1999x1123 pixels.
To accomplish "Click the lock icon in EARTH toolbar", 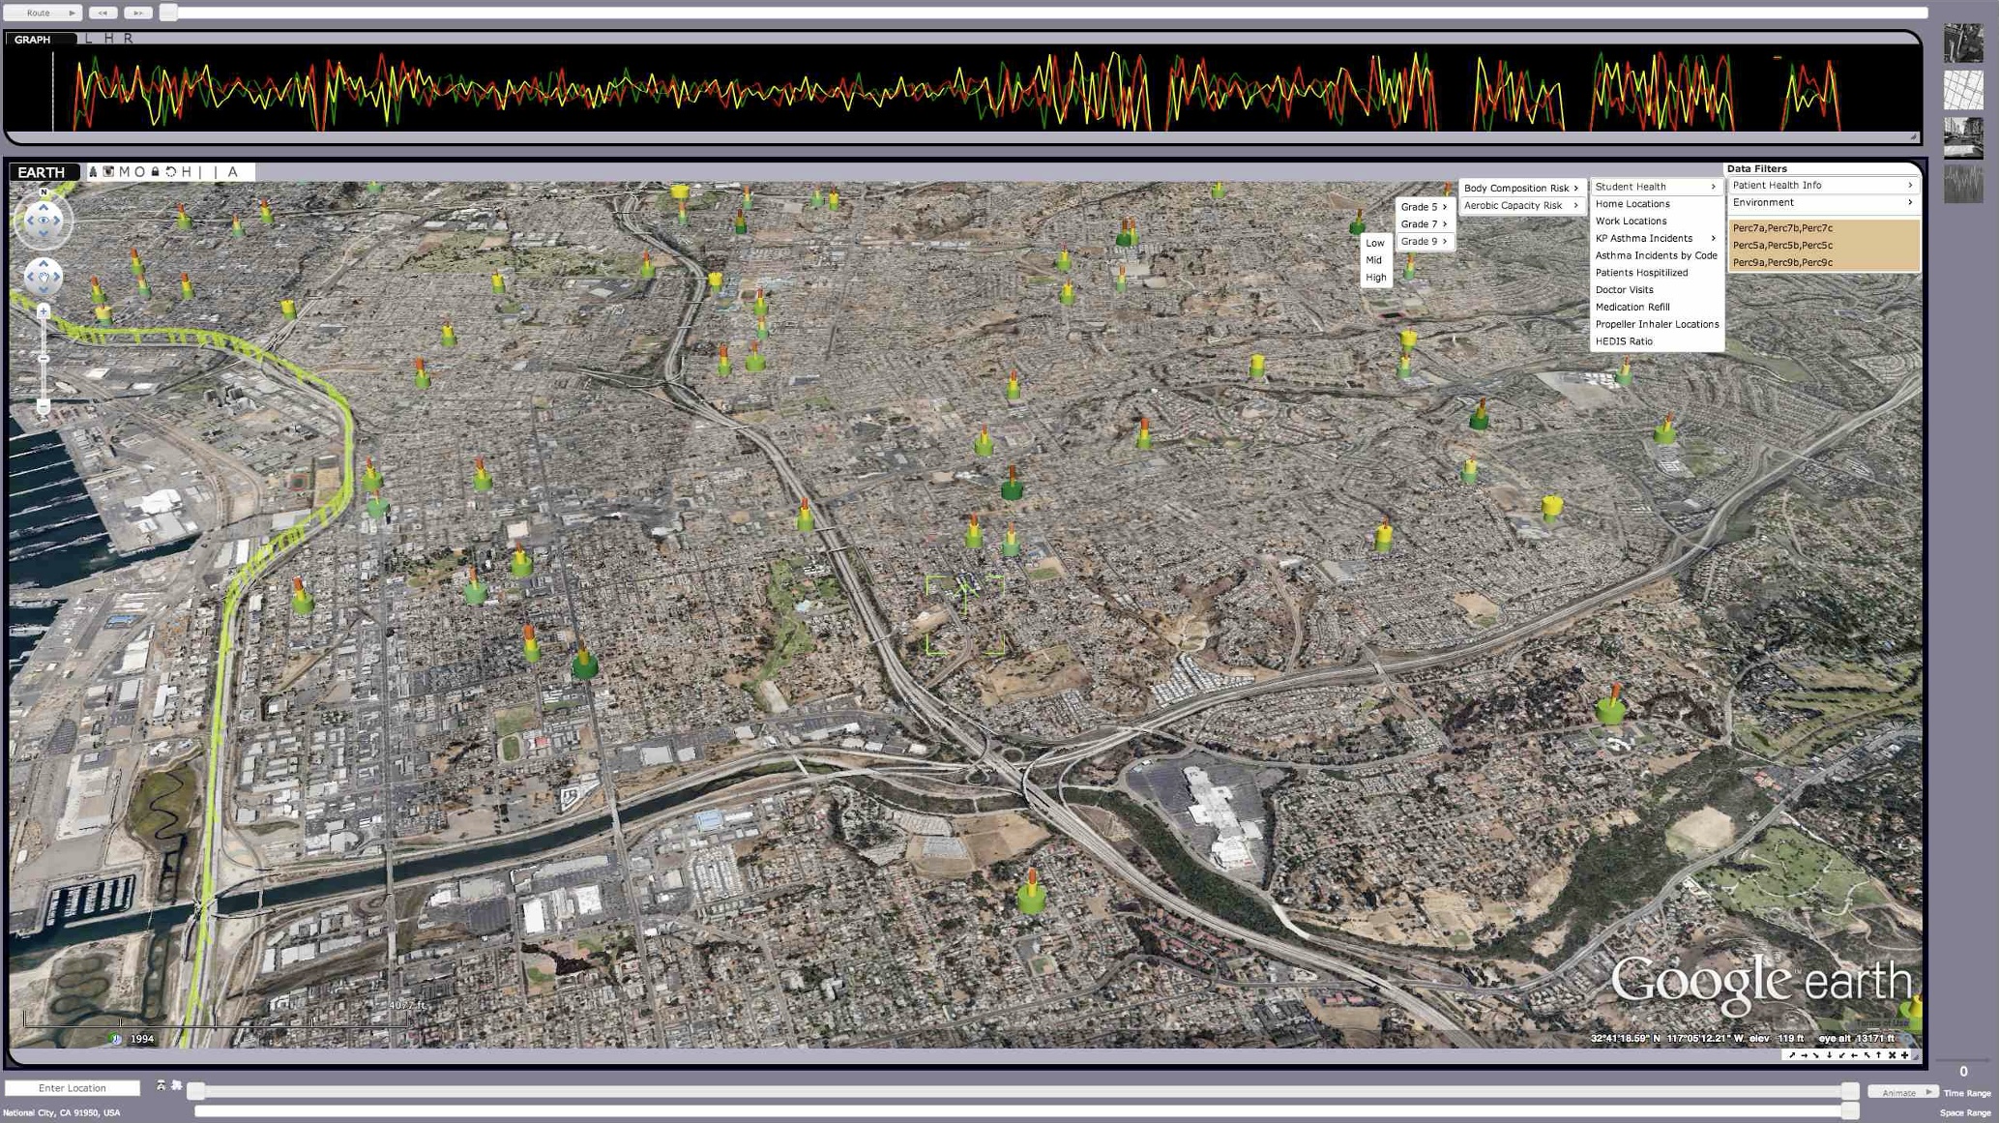I will click(155, 172).
